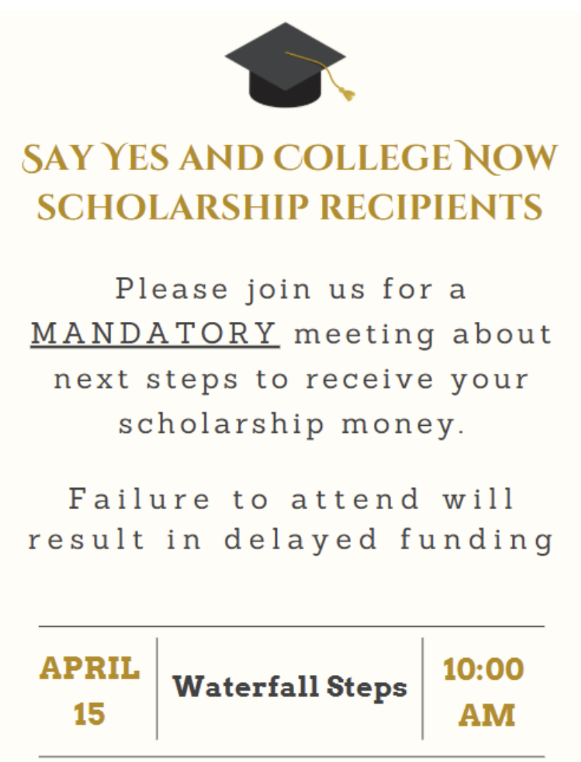Click the 'Waterfall Steps' location text
Viewport: 581px width, 762px height.
click(290, 687)
